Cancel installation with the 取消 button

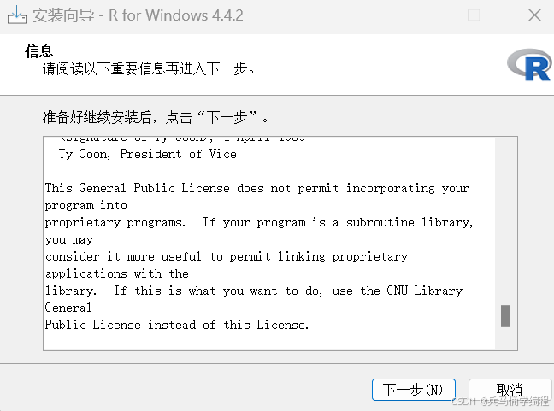point(510,390)
